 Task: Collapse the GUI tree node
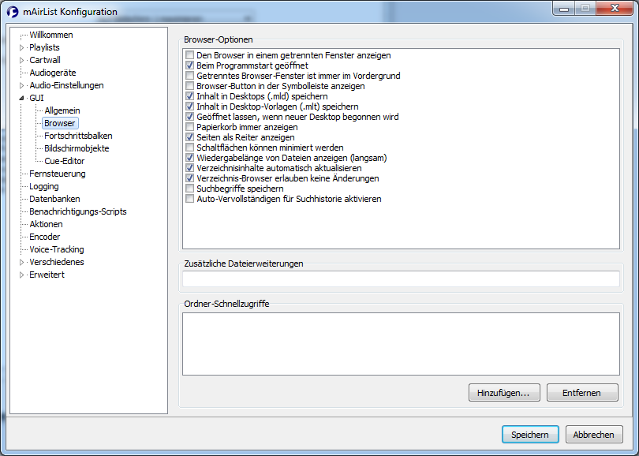tap(21, 98)
